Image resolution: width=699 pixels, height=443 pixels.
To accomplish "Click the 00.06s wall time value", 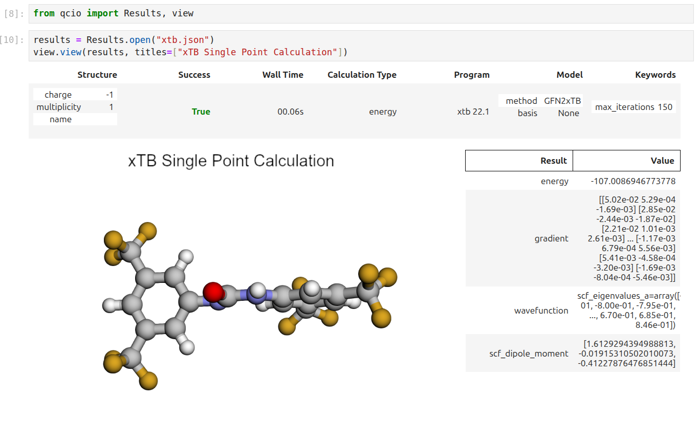I will click(290, 112).
